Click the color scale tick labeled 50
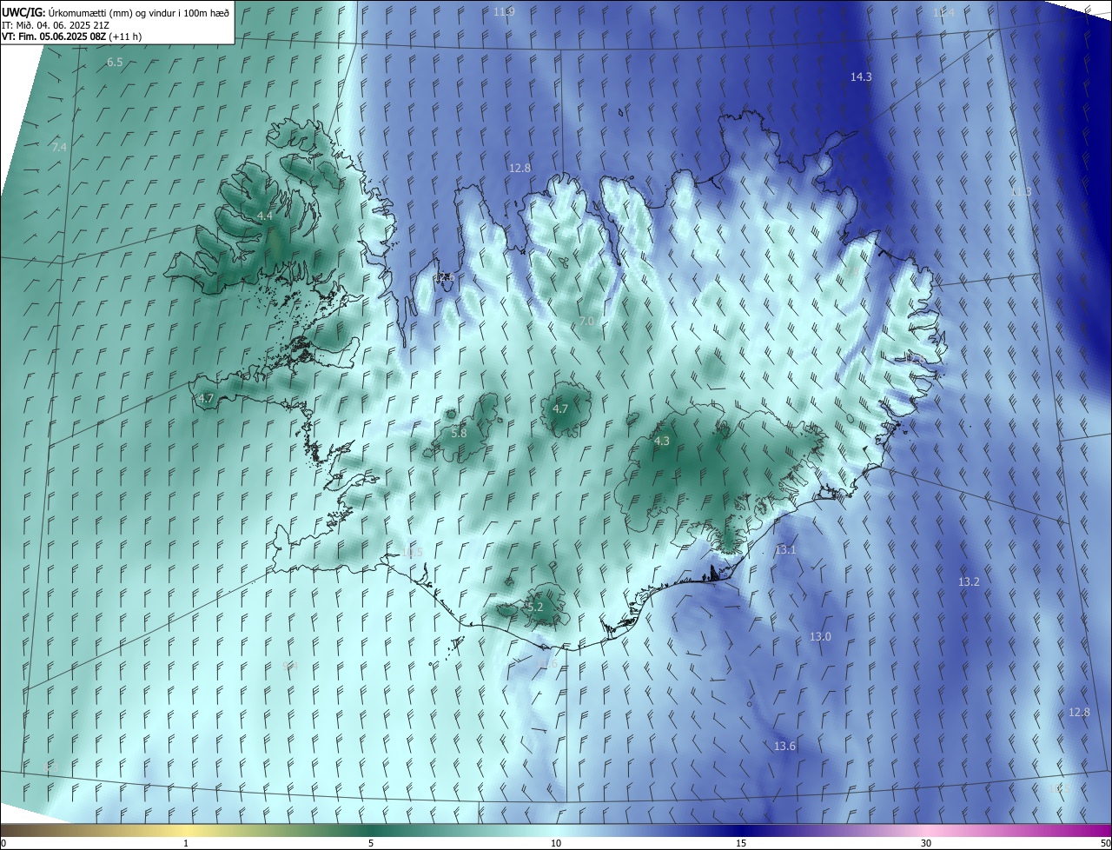The image size is (1112, 850). pyautogui.click(x=1105, y=844)
